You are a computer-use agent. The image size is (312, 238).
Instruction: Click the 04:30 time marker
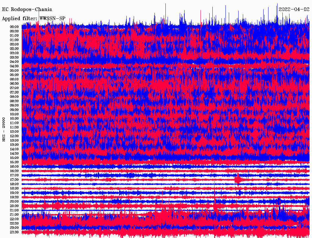(x=14, y=66)
